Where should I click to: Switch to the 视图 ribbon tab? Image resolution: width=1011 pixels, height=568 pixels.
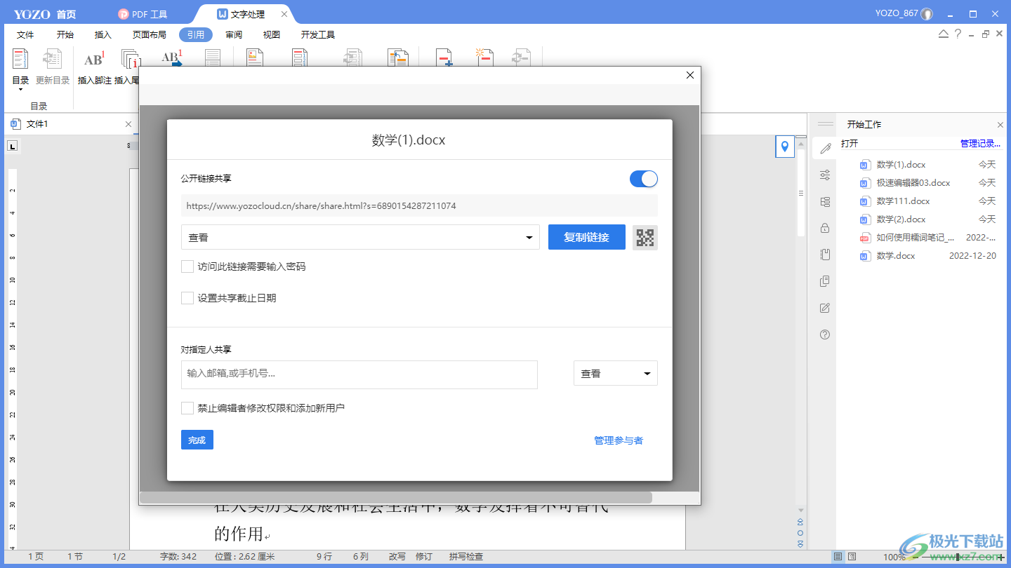(272, 34)
